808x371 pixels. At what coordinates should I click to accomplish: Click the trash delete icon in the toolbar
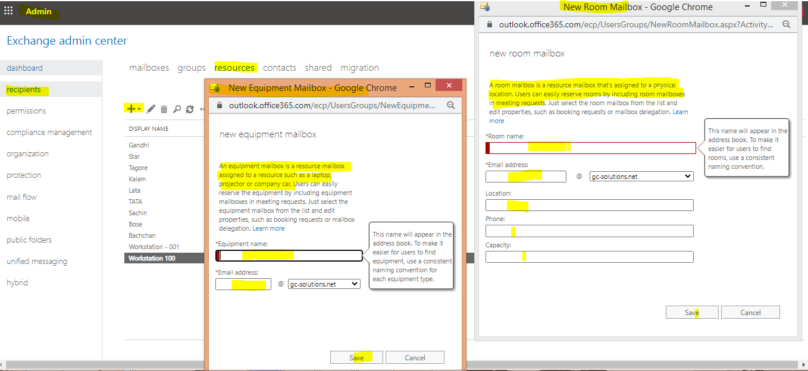pos(164,109)
